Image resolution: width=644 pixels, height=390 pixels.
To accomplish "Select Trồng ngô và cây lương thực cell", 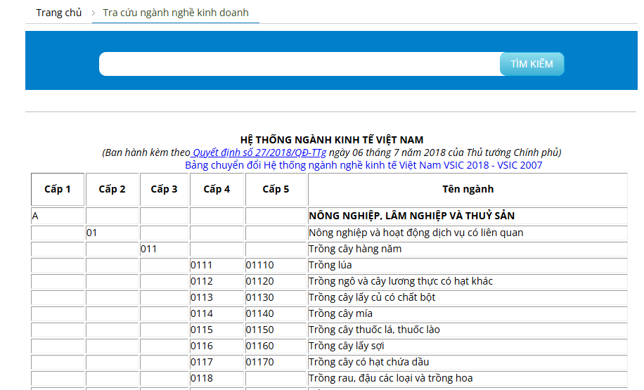I will (468, 282).
